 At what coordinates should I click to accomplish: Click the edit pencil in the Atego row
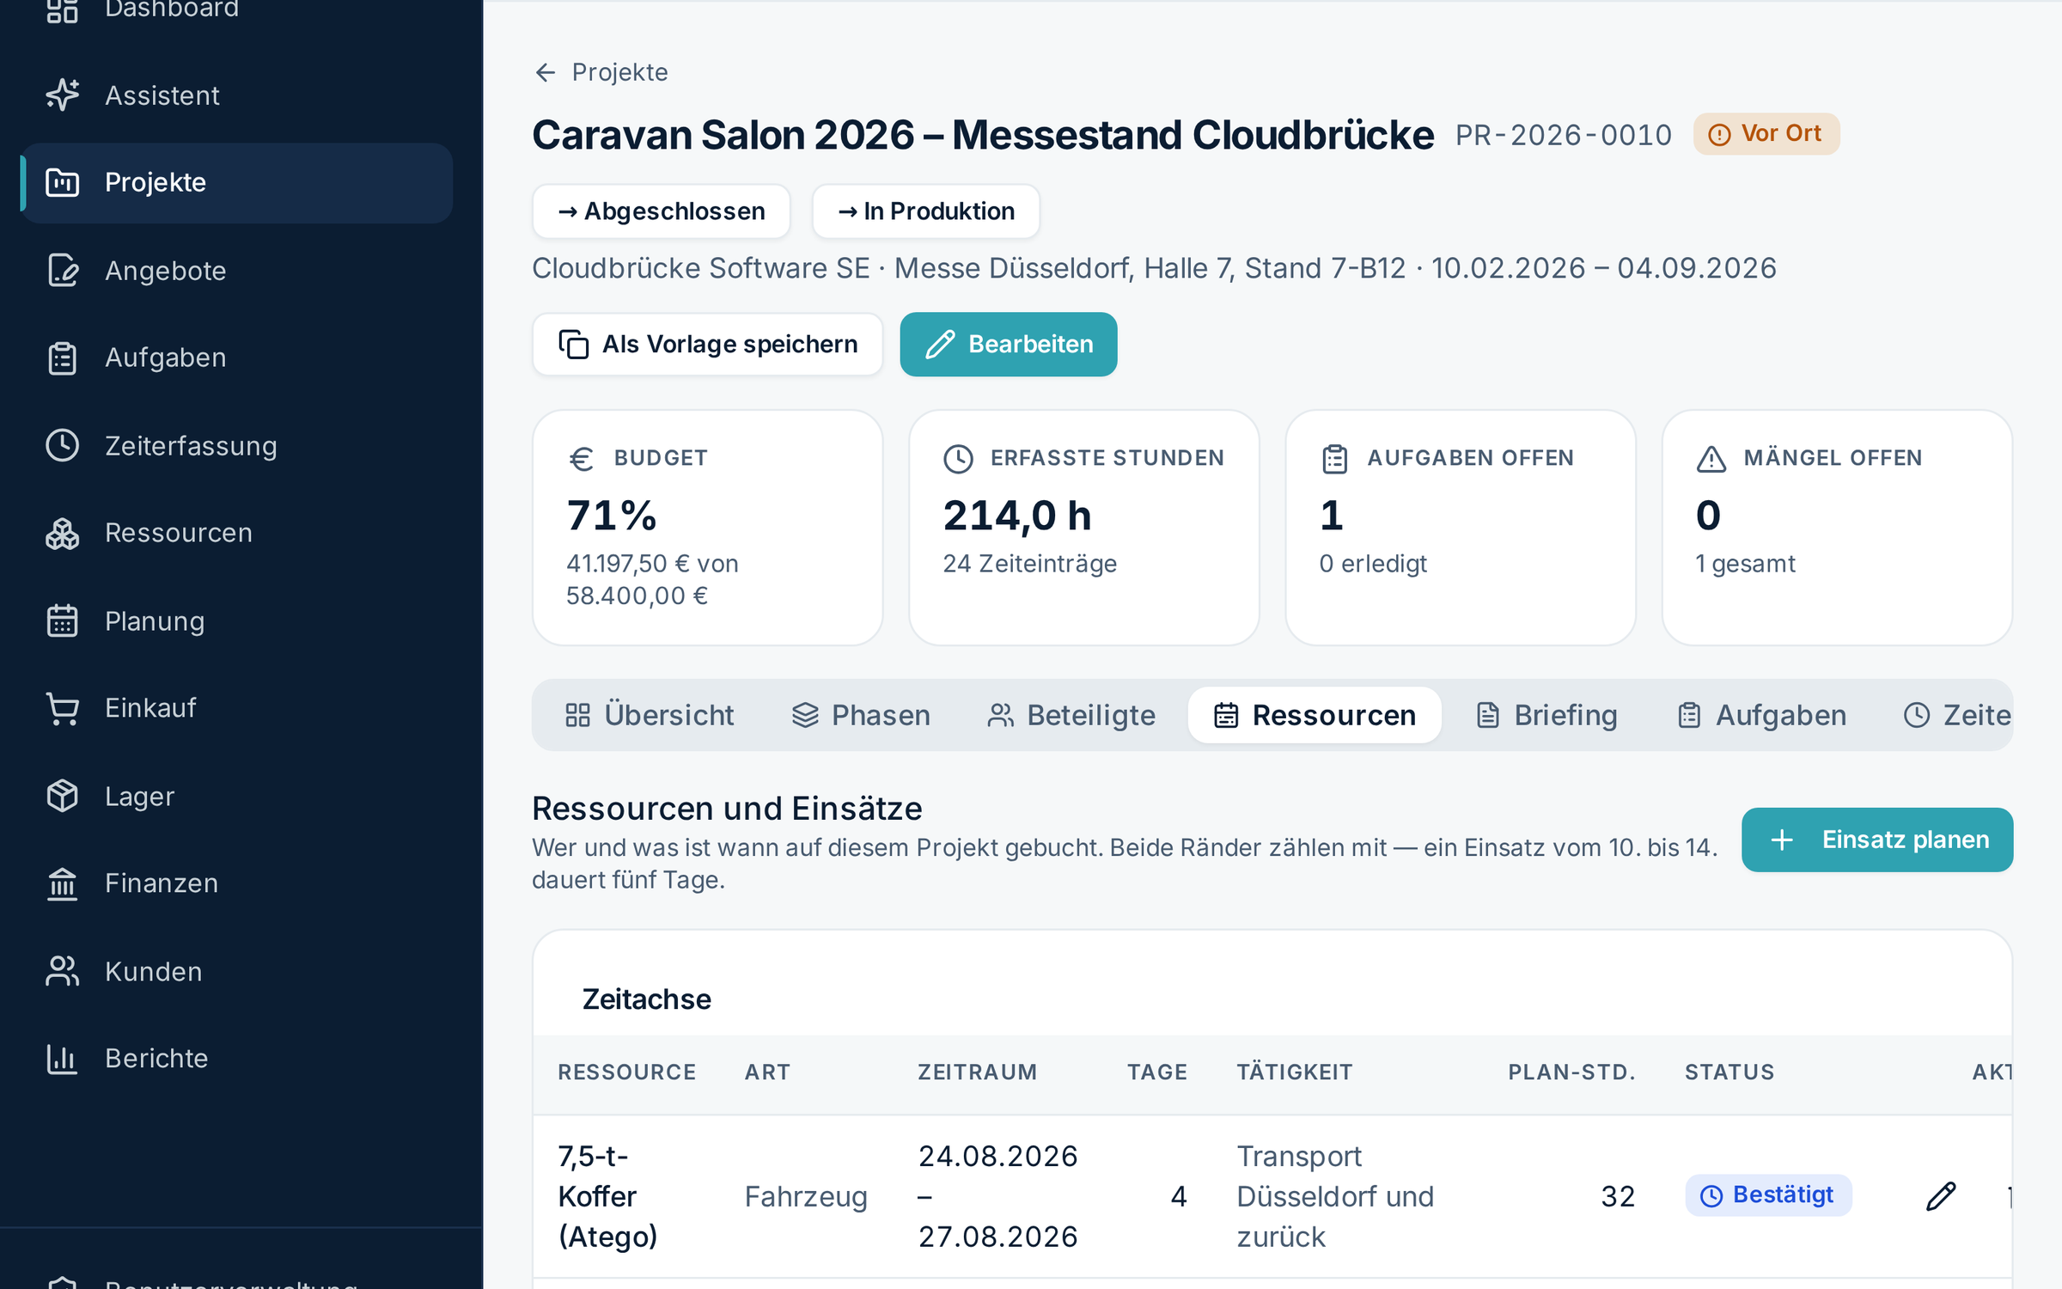(1941, 1195)
